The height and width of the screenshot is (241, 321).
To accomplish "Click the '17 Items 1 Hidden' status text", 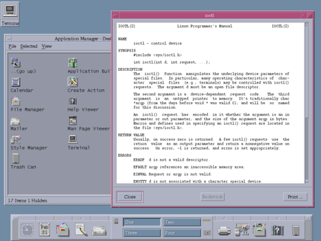I will [28, 201].
